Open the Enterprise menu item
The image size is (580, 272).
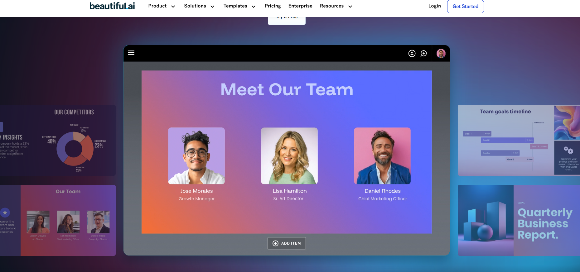[x=300, y=6]
